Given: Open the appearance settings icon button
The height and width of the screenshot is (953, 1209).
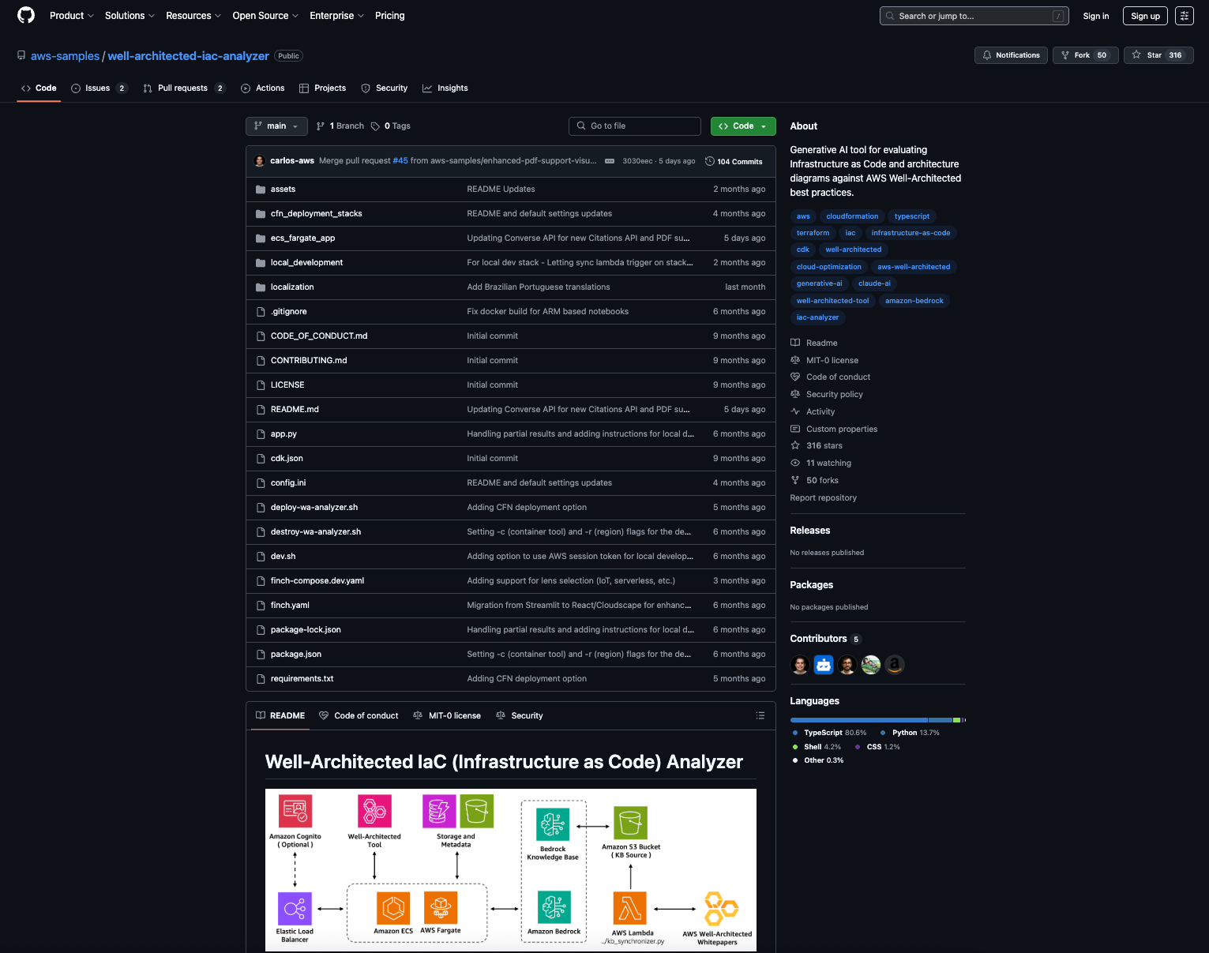Looking at the screenshot, I should [1184, 16].
